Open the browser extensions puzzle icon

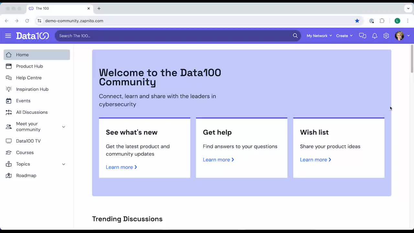click(382, 21)
